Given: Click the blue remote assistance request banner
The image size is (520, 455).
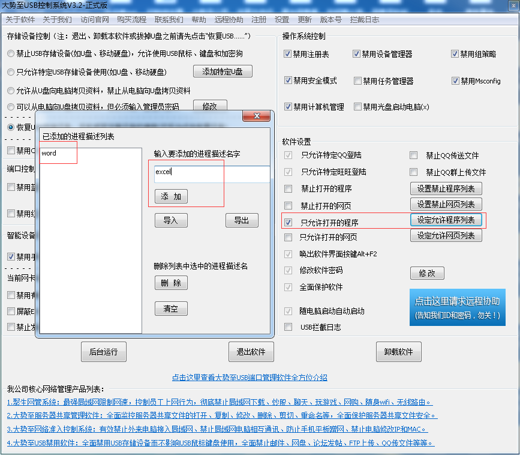Looking at the screenshot, I should point(458,307).
